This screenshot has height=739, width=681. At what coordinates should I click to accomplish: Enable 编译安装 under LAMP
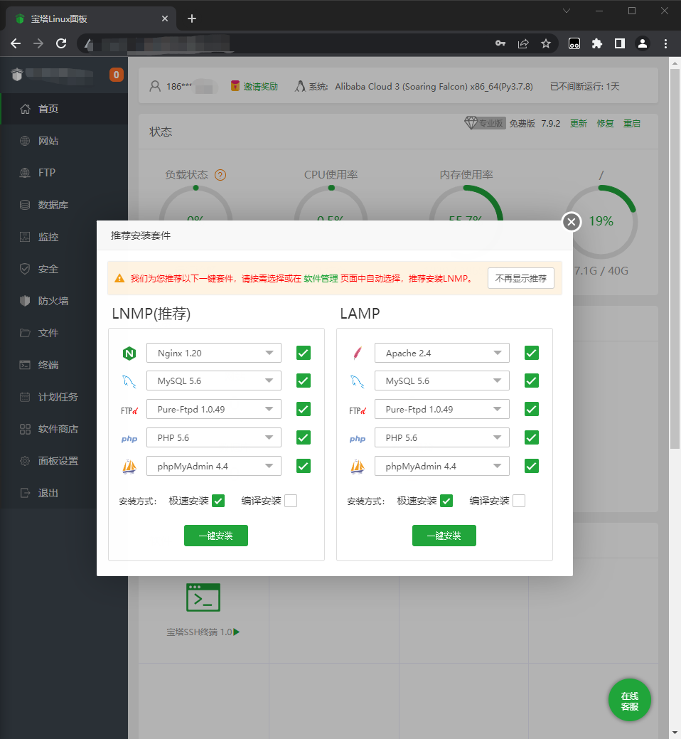(518, 501)
